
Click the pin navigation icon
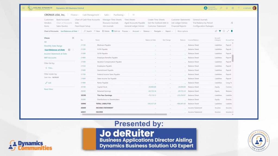coord(232,23)
